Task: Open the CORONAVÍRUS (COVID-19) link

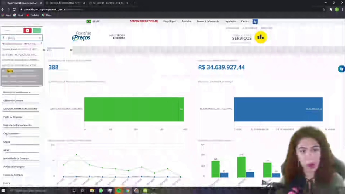Action: pos(144,21)
